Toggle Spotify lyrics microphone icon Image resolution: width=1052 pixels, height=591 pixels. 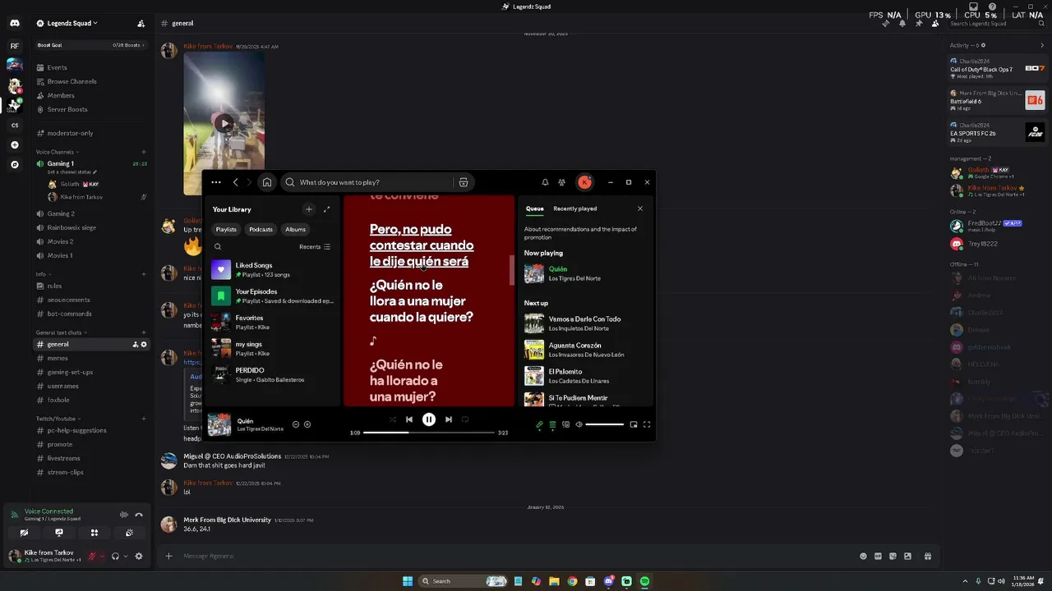[539, 424]
